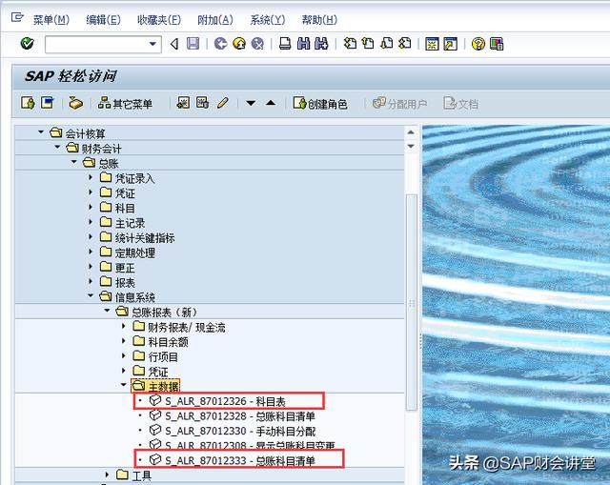Click the Generate Shortcut icon
Viewport: 610px width, 485px height.
(450, 44)
